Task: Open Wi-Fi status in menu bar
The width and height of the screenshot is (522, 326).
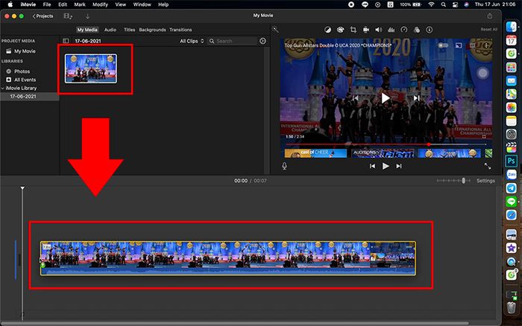Action: [x=432, y=4]
